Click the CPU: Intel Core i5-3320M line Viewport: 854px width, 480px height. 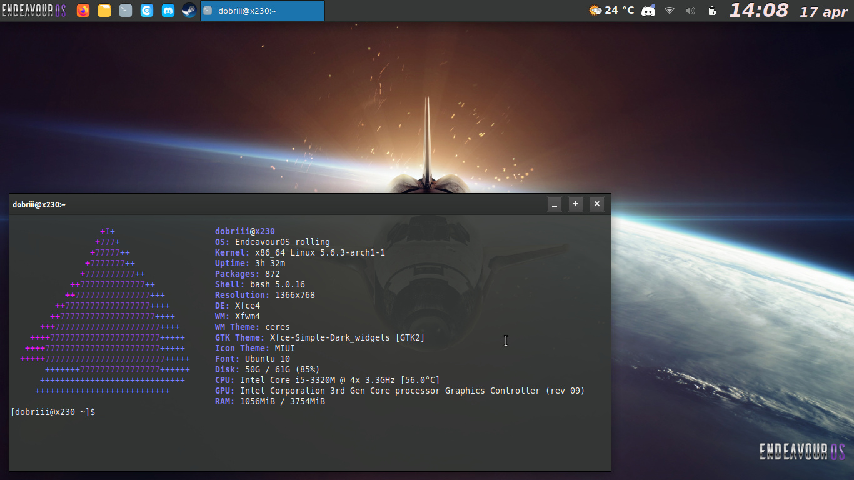point(328,380)
